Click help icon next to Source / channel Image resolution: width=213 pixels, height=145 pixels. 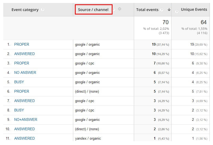click(x=114, y=9)
